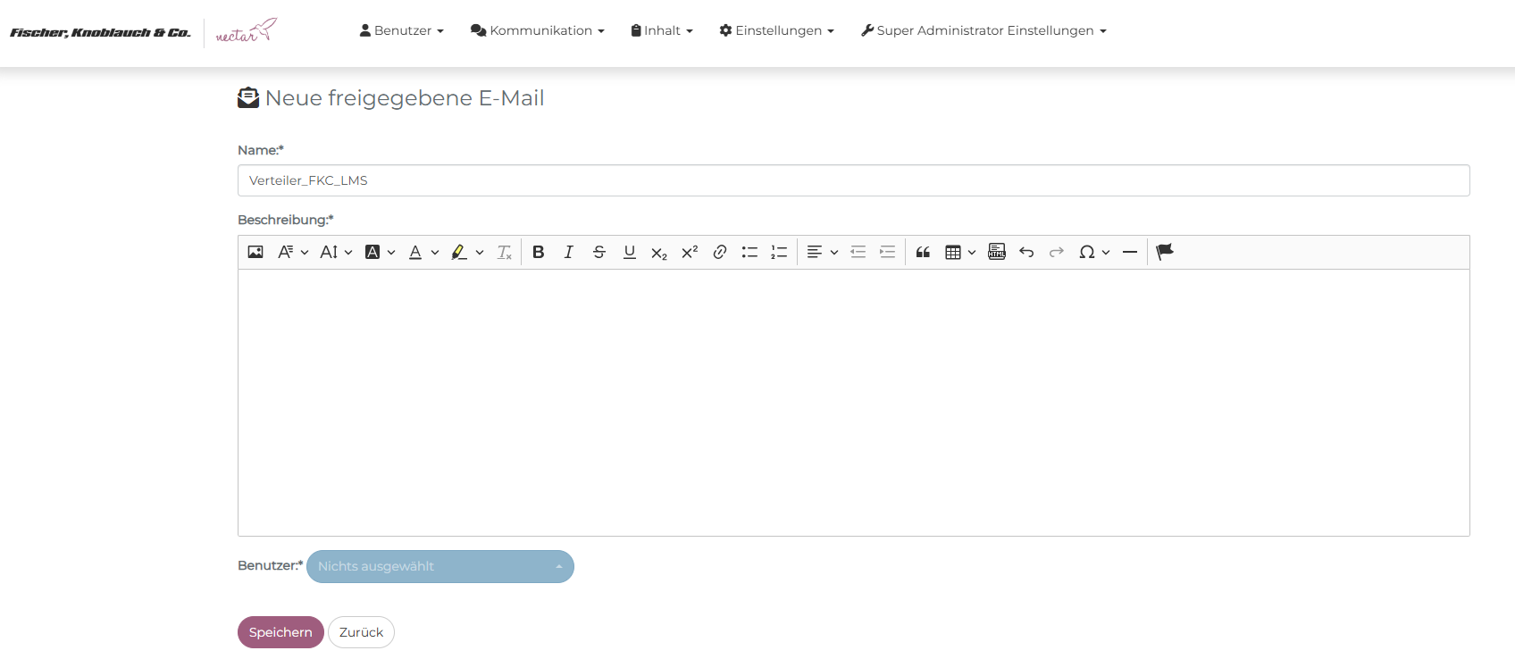
Task: Insert a block quote
Action: [923, 253]
